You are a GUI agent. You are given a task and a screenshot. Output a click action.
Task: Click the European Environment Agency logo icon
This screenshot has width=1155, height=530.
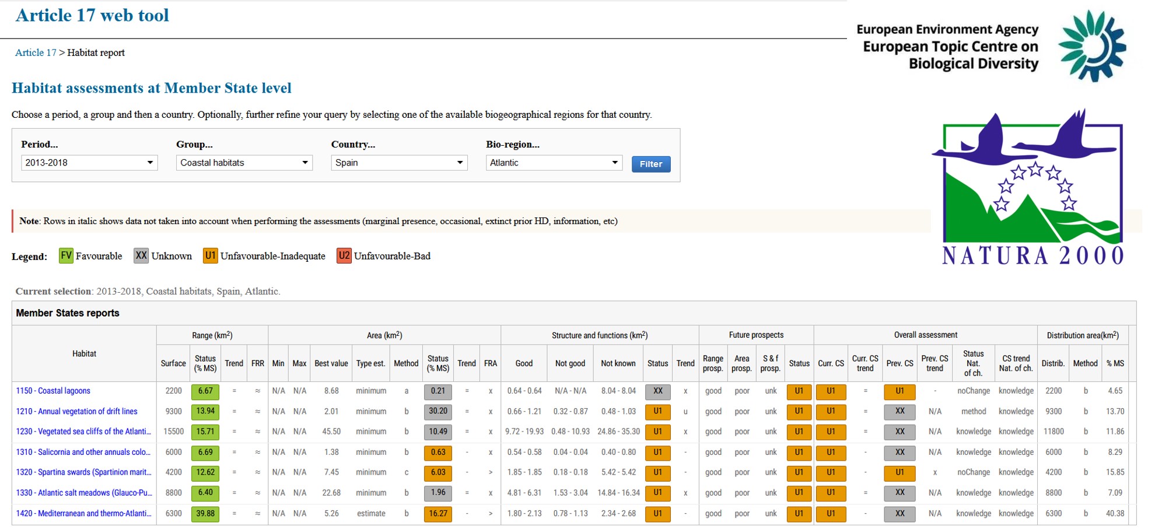[1092, 45]
